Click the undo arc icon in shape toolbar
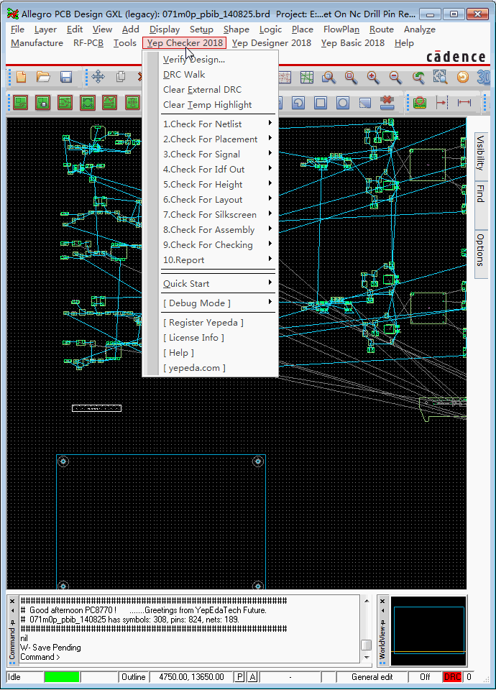The height and width of the screenshot is (690, 496). click(298, 103)
